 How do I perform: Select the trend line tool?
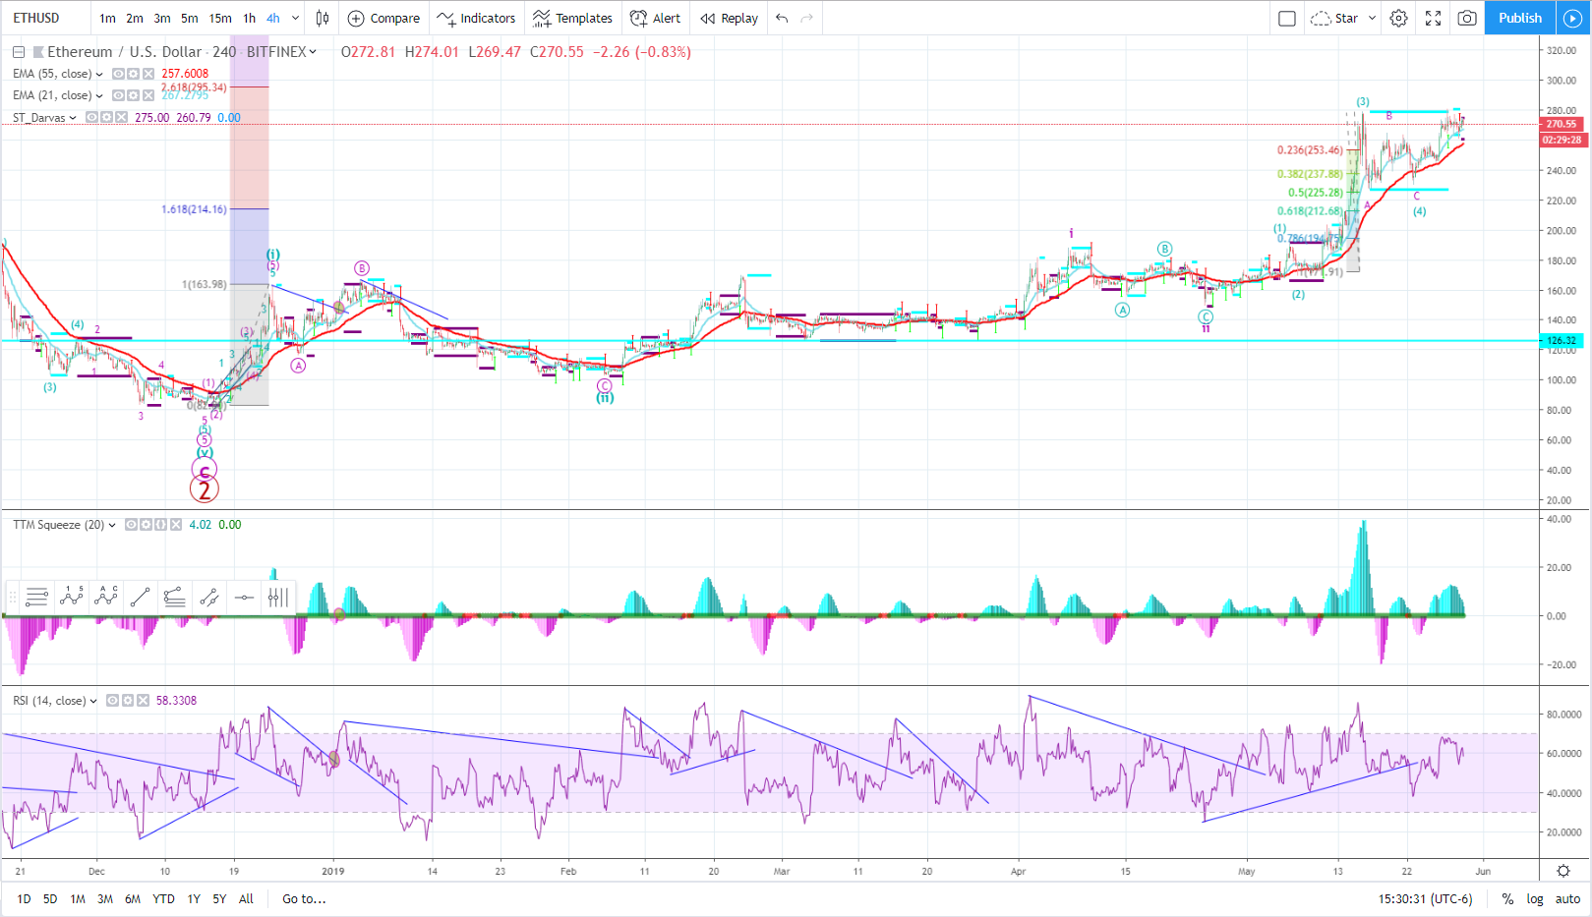141,597
